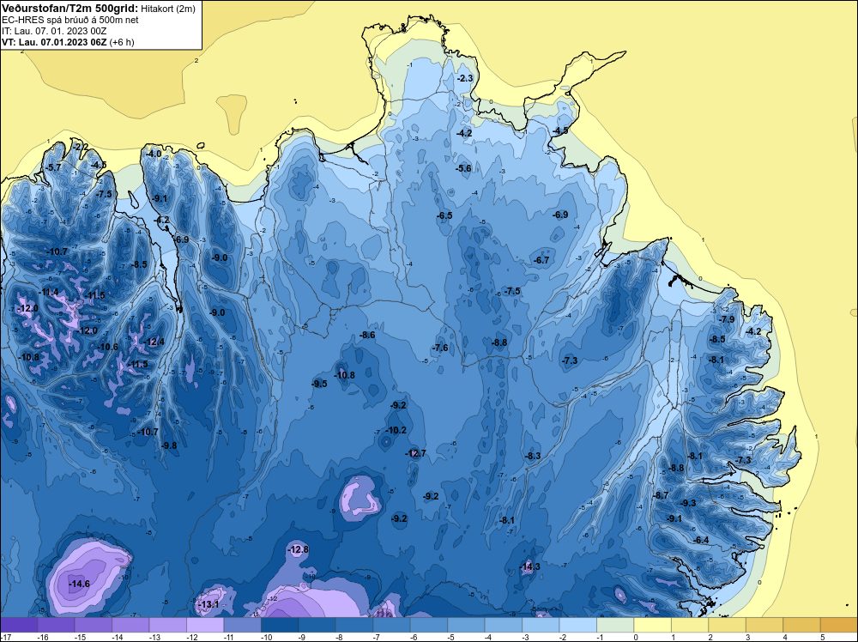Image resolution: width=858 pixels, height=642 pixels.
Task: Click the map title 'Veðurstofan/T2m 500grid: Hitakort (2m)'
Action: pyautogui.click(x=99, y=9)
